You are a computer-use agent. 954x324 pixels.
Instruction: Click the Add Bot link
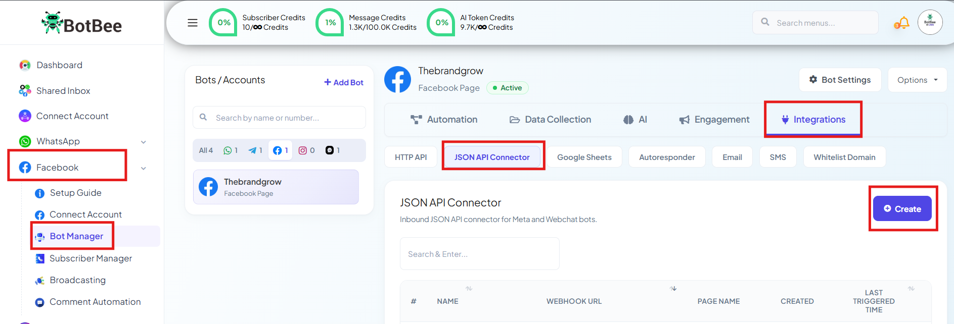pos(344,82)
